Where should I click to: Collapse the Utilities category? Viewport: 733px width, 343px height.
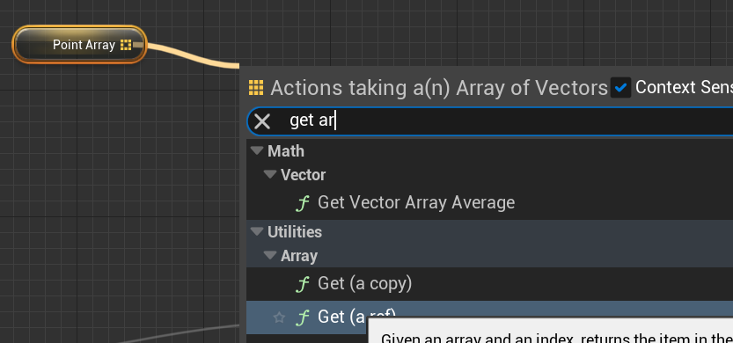(x=257, y=231)
